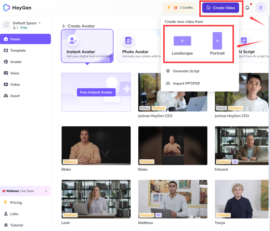This screenshot has width=270, height=231.
Task: Click the Photo Avatar icon
Action: point(128,40)
